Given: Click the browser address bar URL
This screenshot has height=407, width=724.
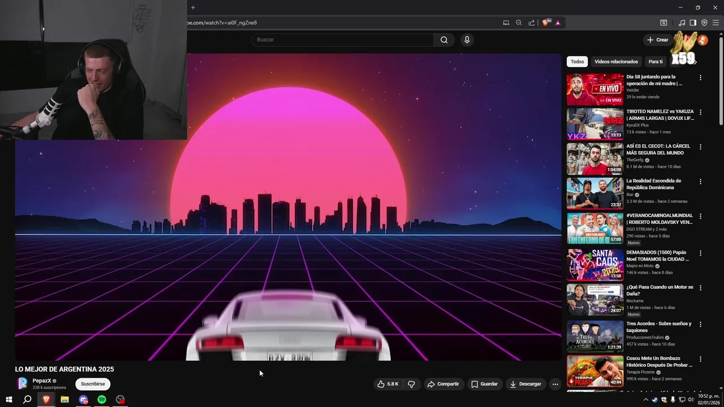Looking at the screenshot, I should coord(221,23).
